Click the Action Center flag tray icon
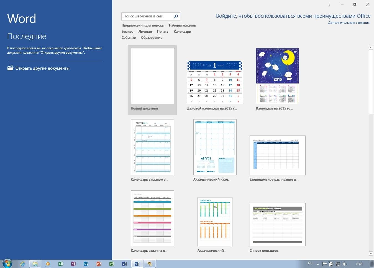Viewport: 374px width, 268px height. [324, 264]
